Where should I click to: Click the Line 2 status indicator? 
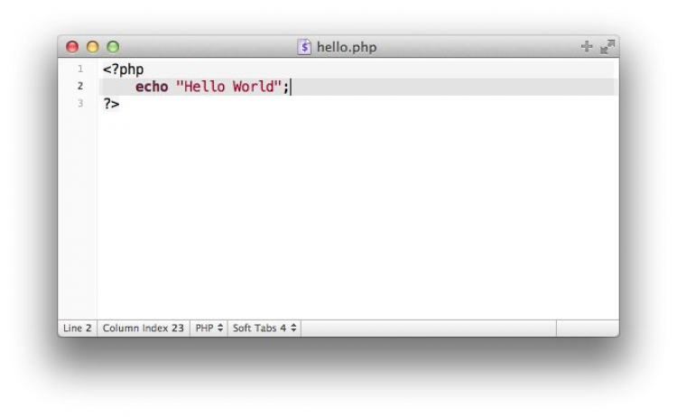point(77,329)
